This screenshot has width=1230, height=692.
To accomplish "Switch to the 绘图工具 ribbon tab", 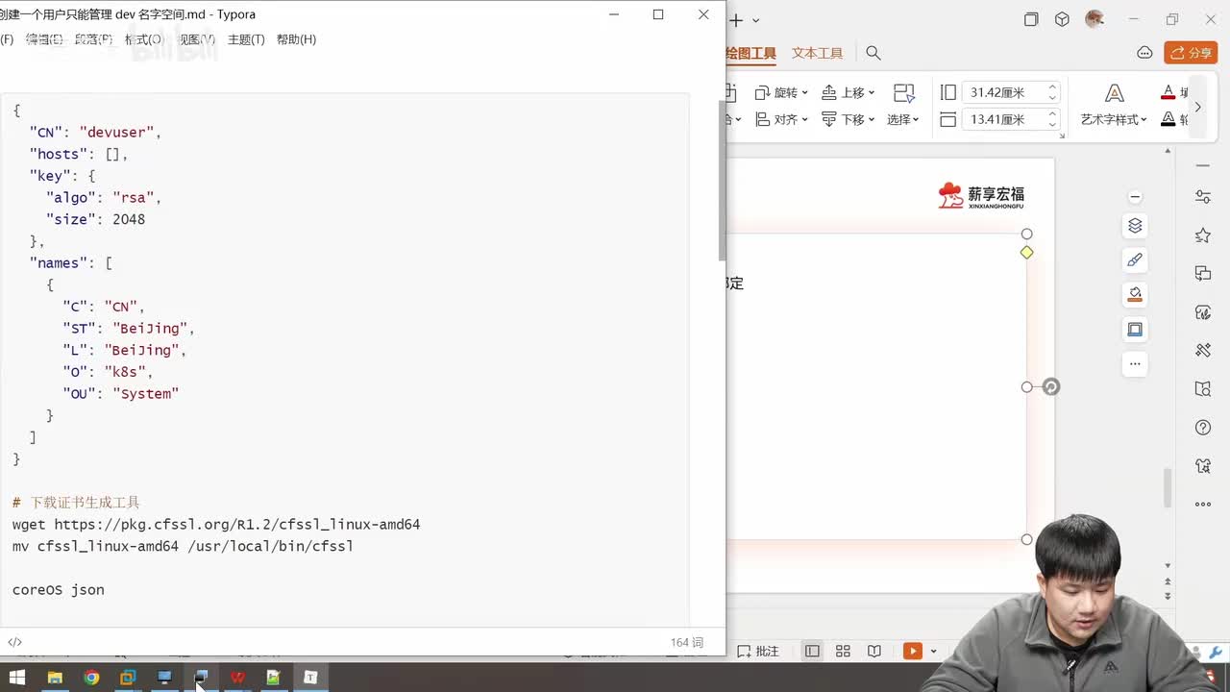I will click(x=750, y=54).
